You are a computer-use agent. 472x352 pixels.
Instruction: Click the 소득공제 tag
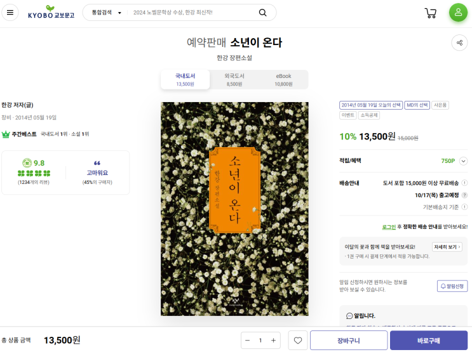(x=368, y=115)
